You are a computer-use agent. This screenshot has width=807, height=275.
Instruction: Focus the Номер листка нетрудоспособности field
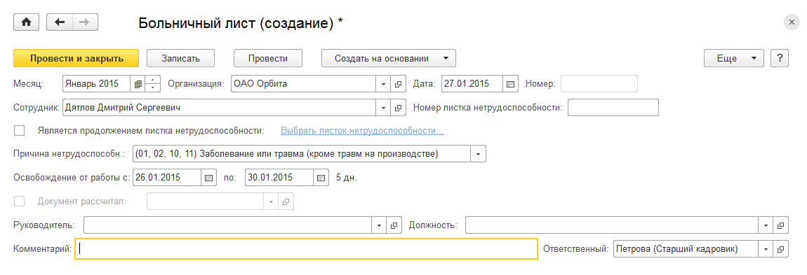pos(613,108)
